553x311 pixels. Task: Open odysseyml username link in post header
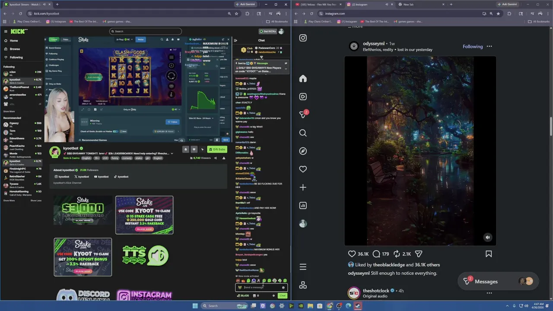tap(374, 44)
